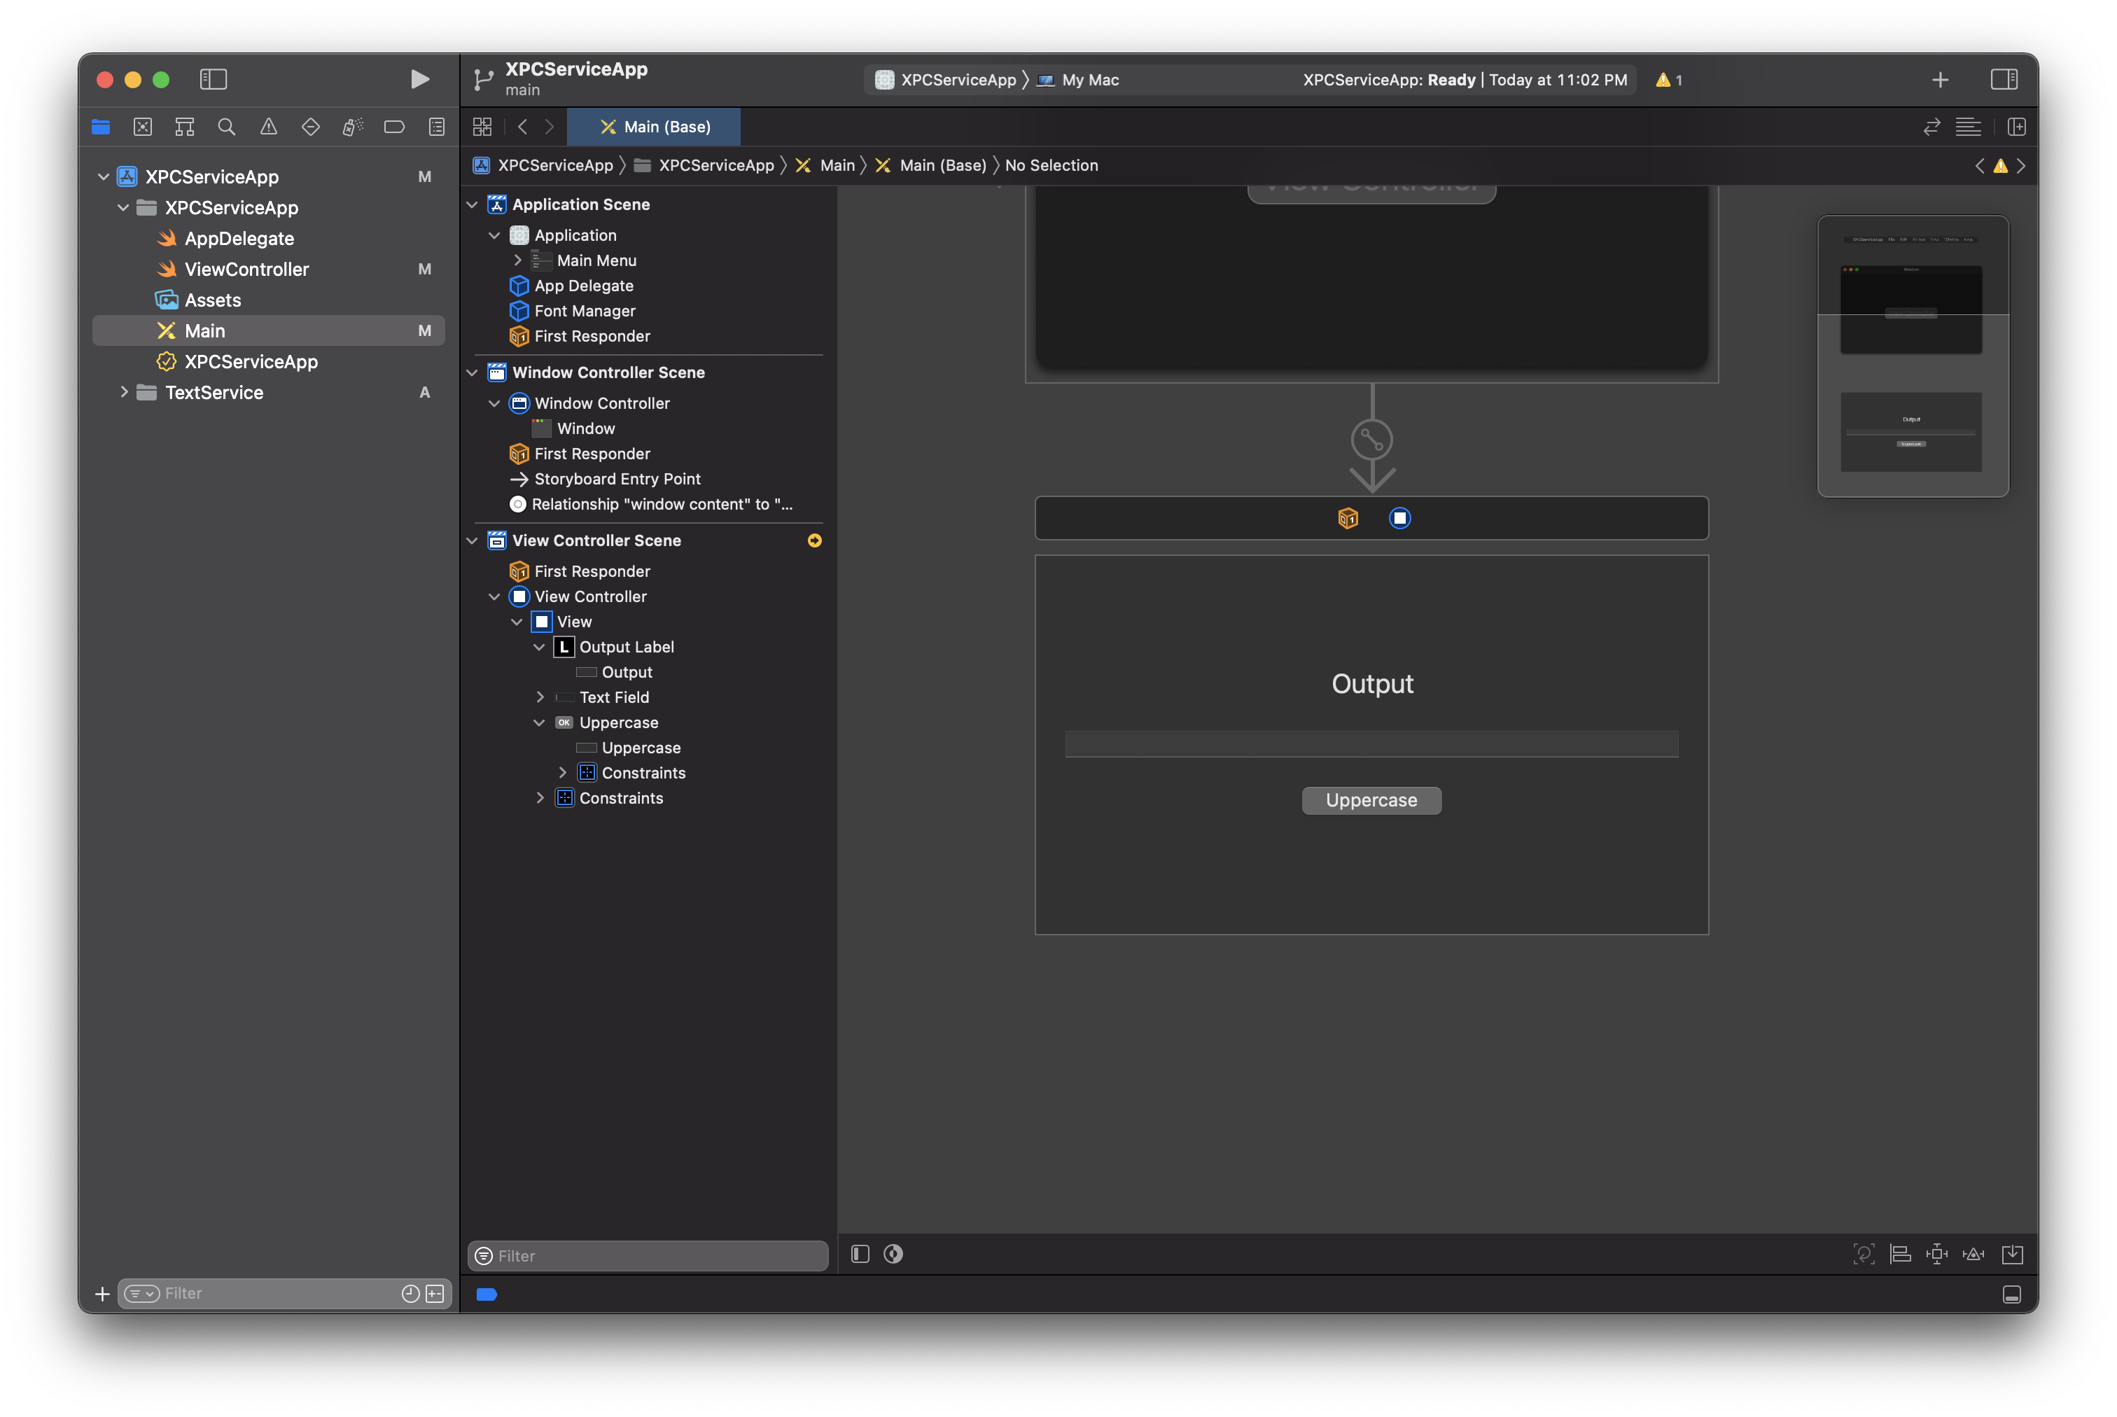Select Storyboard Entry Point

(617, 479)
